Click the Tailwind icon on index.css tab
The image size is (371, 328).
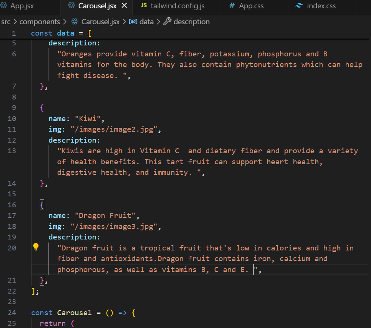click(x=299, y=6)
